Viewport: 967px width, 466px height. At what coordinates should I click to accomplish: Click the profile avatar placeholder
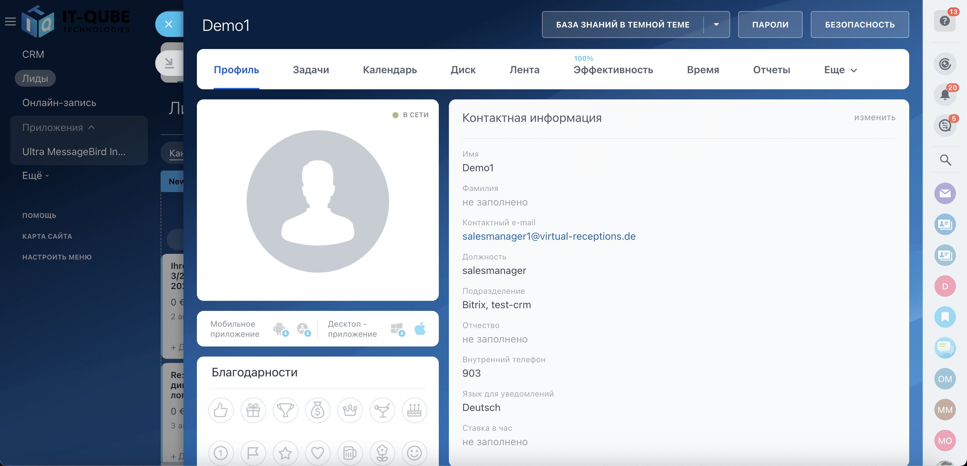318,201
